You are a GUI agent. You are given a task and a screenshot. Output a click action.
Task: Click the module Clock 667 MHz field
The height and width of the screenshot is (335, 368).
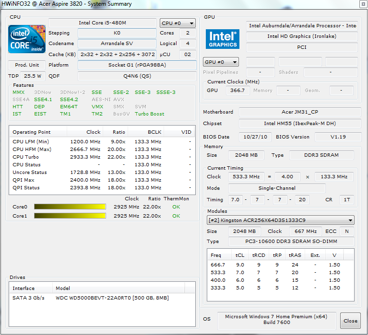click(x=306, y=231)
